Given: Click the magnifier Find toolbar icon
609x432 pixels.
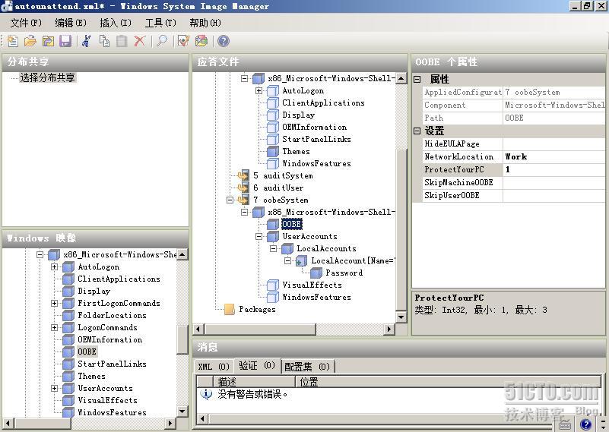Looking at the screenshot, I should coord(162,41).
